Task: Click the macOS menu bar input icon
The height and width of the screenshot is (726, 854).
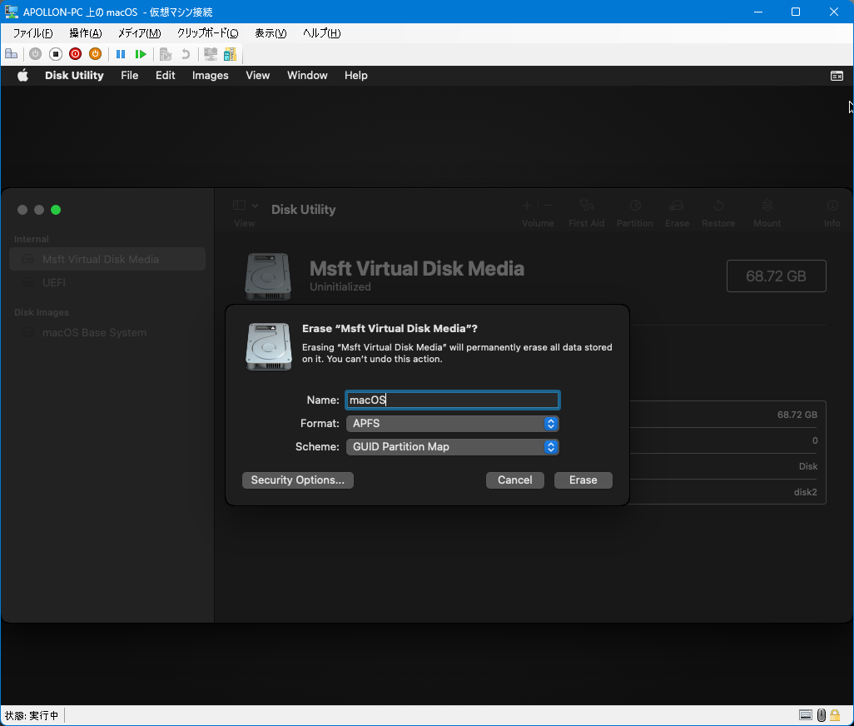Action: pyautogui.click(x=837, y=76)
